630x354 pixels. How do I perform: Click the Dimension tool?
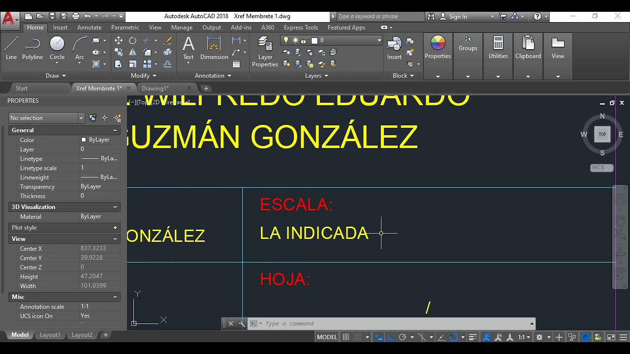click(214, 49)
